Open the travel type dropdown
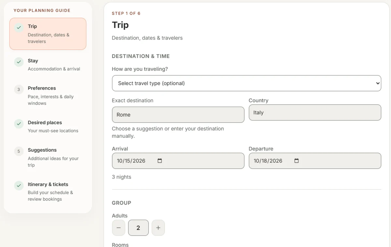The width and height of the screenshot is (391, 247). coord(246,83)
